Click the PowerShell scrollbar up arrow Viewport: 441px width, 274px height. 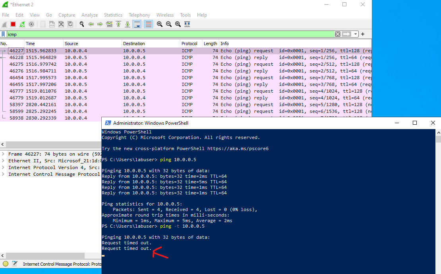(x=438, y=133)
